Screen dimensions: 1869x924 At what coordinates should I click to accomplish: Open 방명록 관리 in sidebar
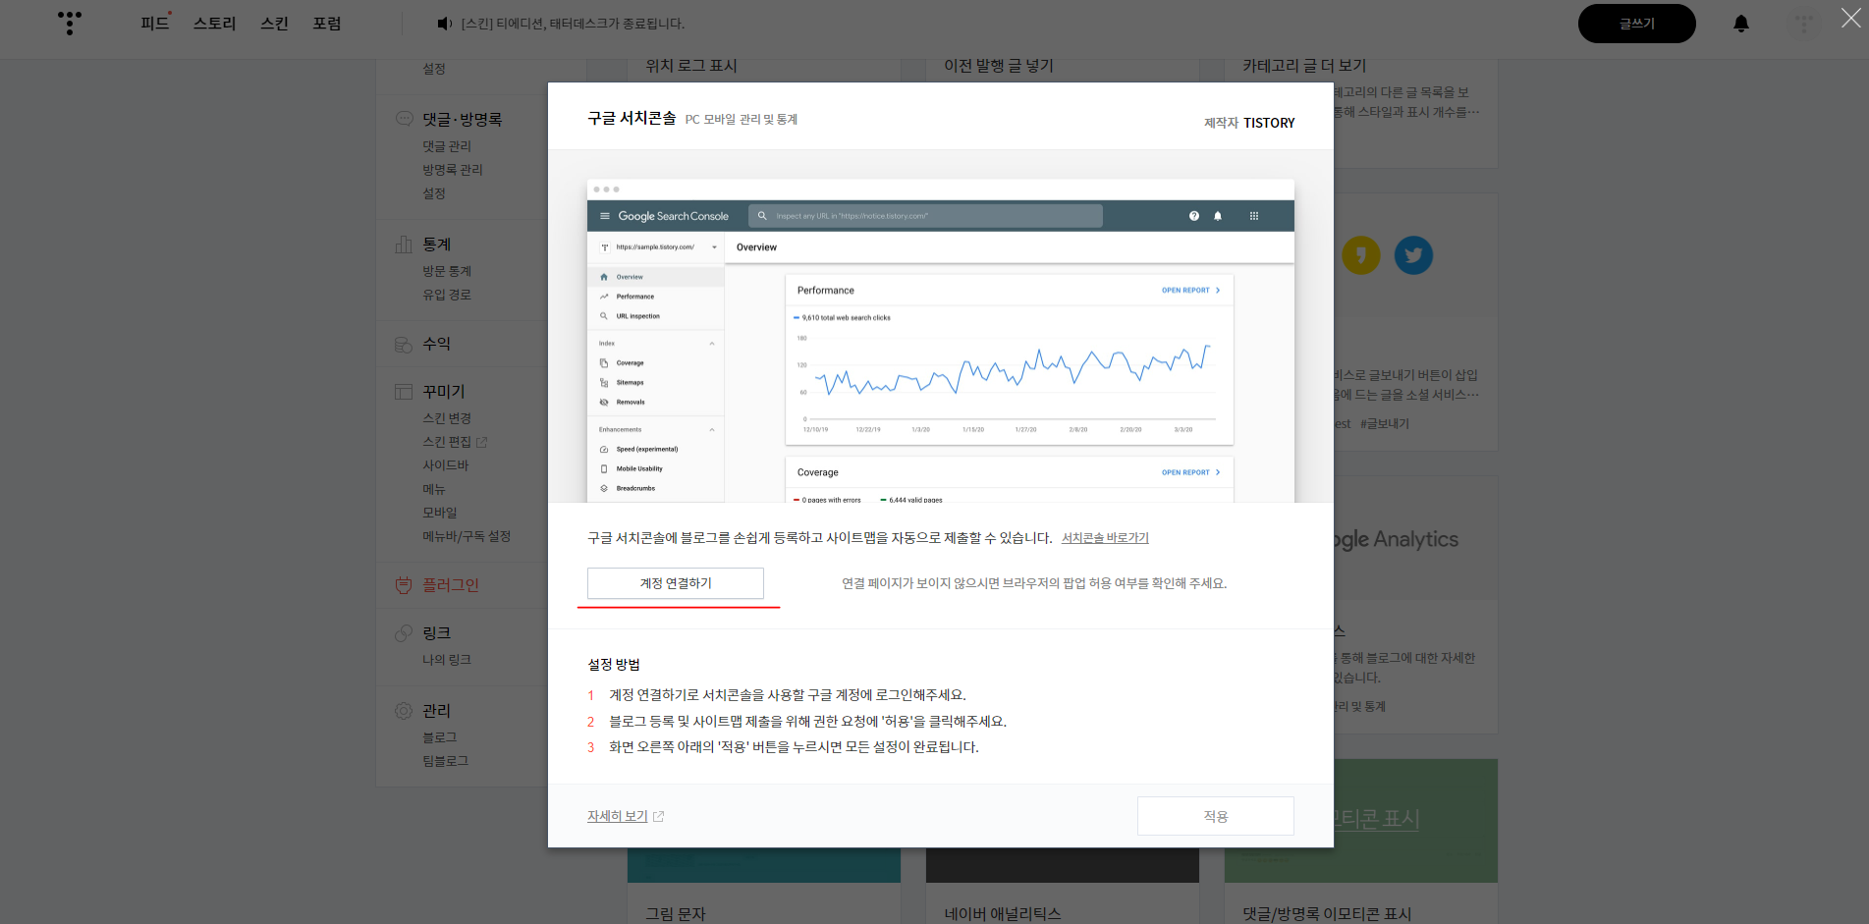453,170
